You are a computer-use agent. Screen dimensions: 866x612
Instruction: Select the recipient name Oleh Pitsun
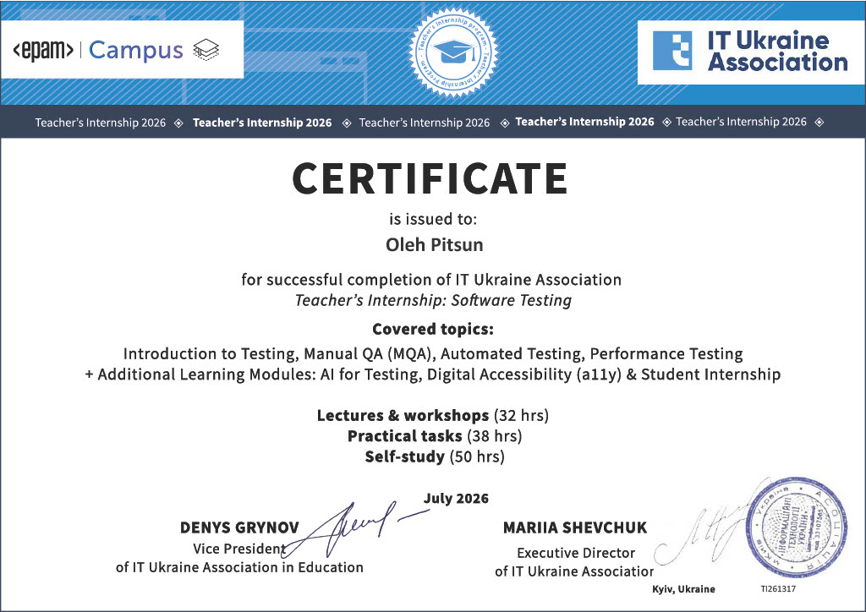click(x=434, y=244)
